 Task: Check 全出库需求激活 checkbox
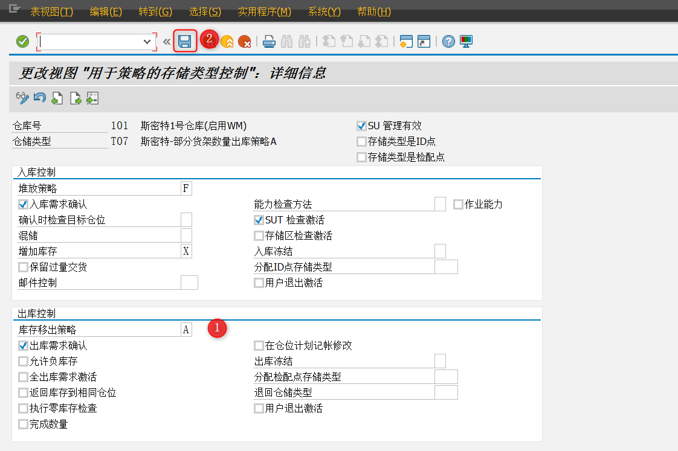click(x=24, y=377)
